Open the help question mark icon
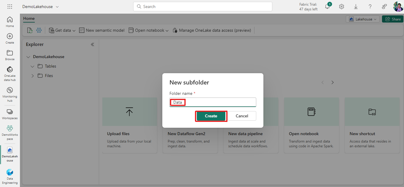Screen dimensions: 404x187 coord(370,7)
